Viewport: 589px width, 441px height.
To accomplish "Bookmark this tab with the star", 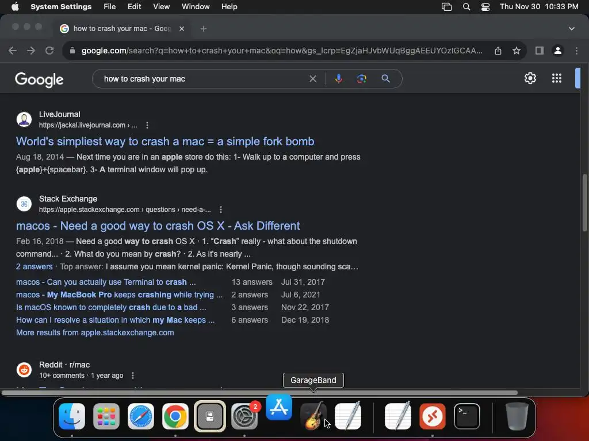I will pyautogui.click(x=517, y=51).
